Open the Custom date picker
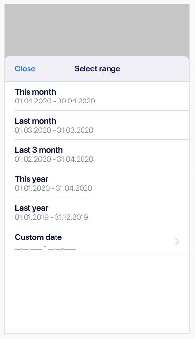195x339 pixels. (x=97, y=241)
